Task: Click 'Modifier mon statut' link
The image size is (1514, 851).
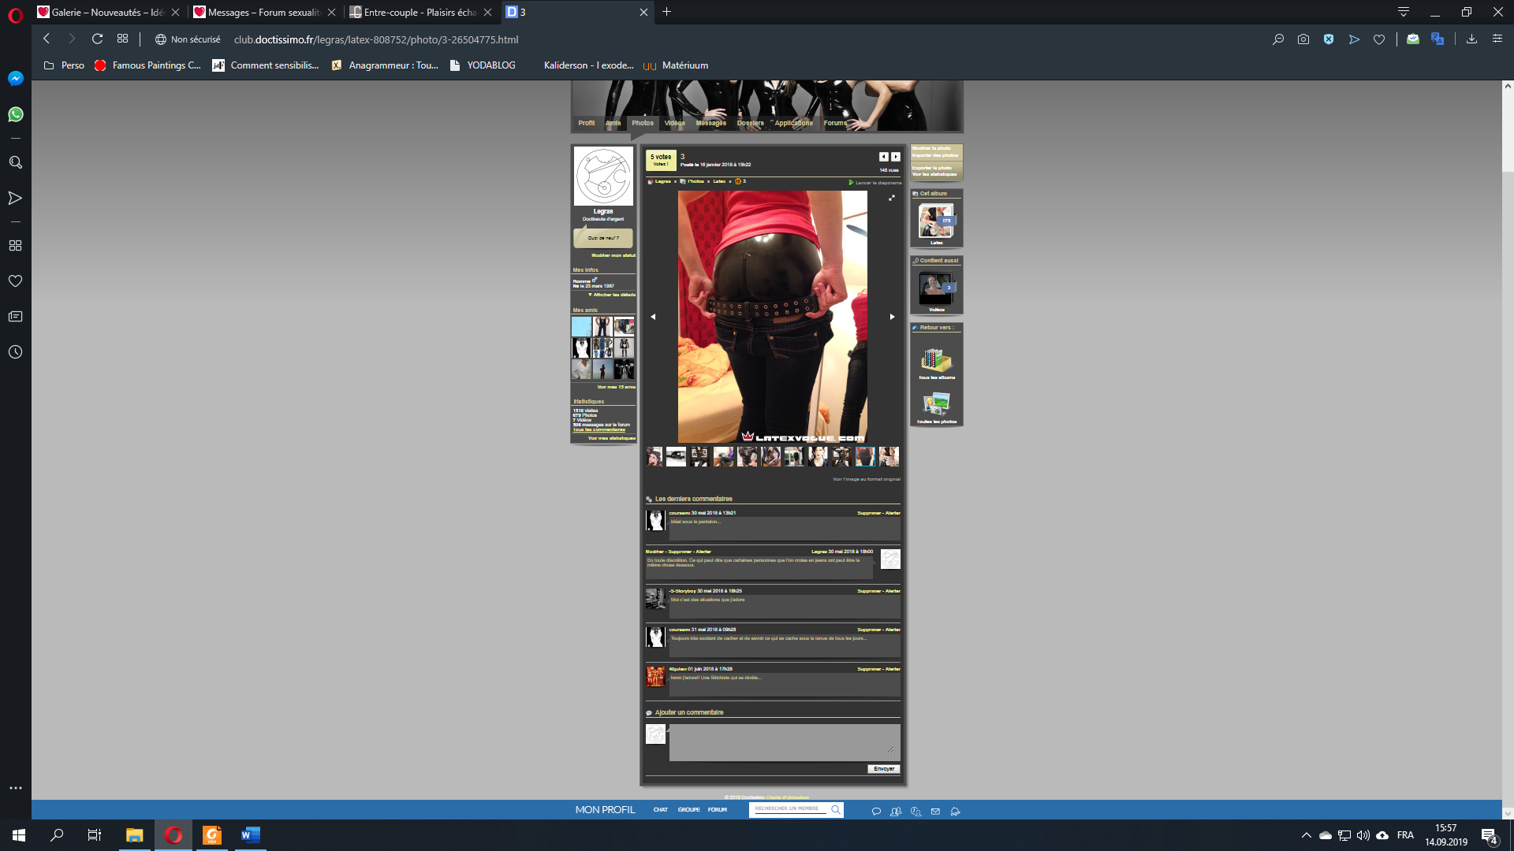Action: point(613,255)
